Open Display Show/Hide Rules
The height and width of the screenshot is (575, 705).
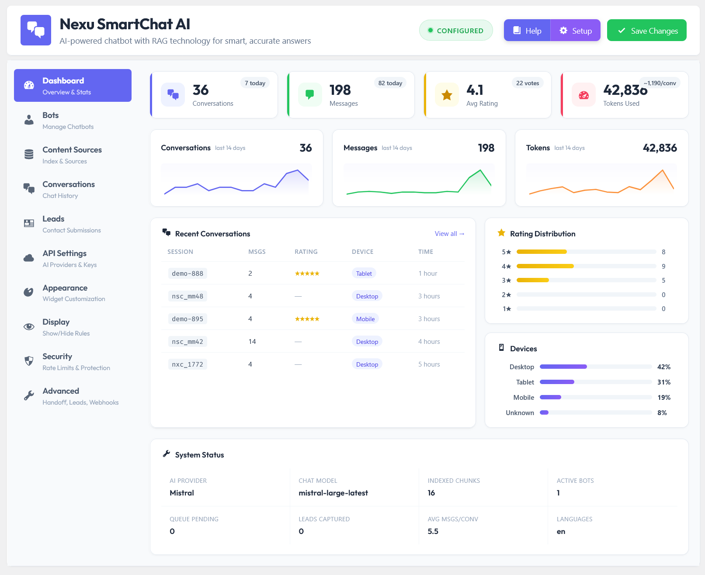pos(73,327)
